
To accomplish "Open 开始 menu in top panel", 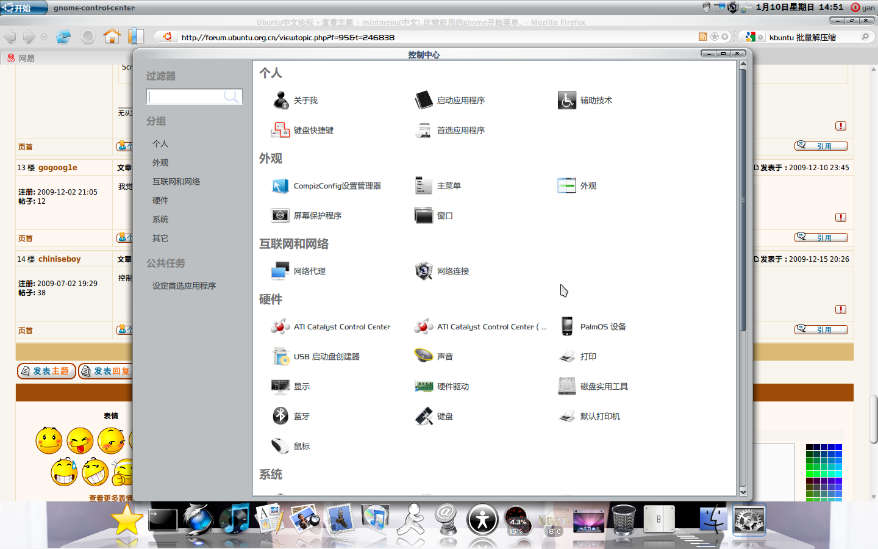I will (23, 7).
